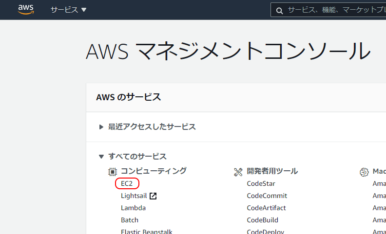Open the CodeBuild service link
386x234 pixels.
[x=262, y=220]
